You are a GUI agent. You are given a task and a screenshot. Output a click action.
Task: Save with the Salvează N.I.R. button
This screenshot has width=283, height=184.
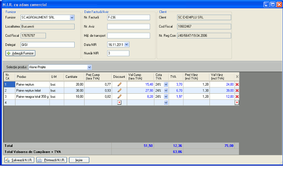19,160
